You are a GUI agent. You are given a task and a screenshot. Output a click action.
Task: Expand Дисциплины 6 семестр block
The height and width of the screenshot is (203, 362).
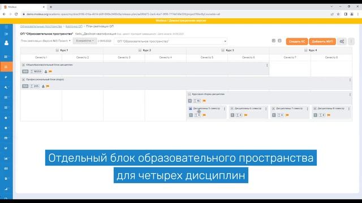tap(232, 108)
